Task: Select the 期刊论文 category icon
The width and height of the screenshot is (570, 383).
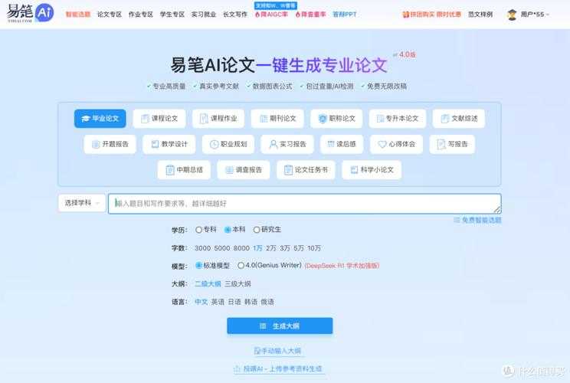Action: pos(264,119)
